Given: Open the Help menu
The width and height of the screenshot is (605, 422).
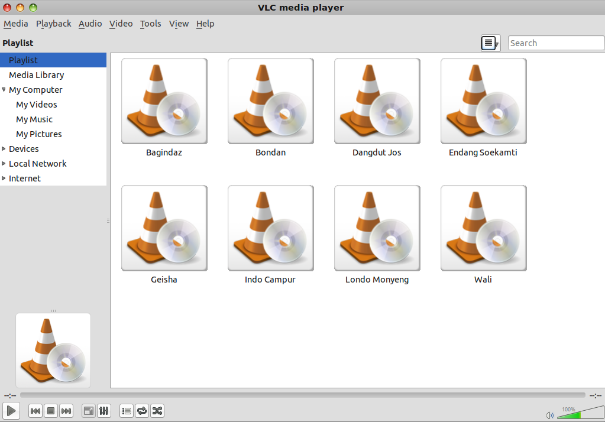Looking at the screenshot, I should click(x=205, y=24).
